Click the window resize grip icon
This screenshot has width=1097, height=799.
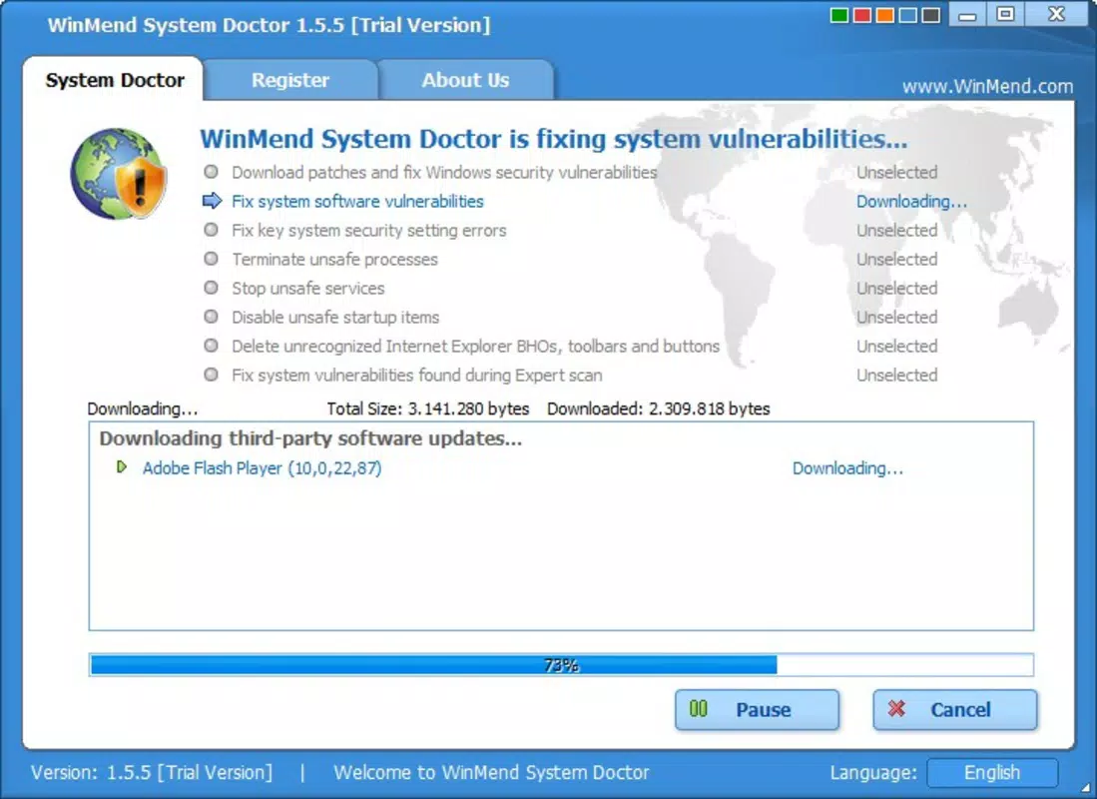click(1085, 788)
